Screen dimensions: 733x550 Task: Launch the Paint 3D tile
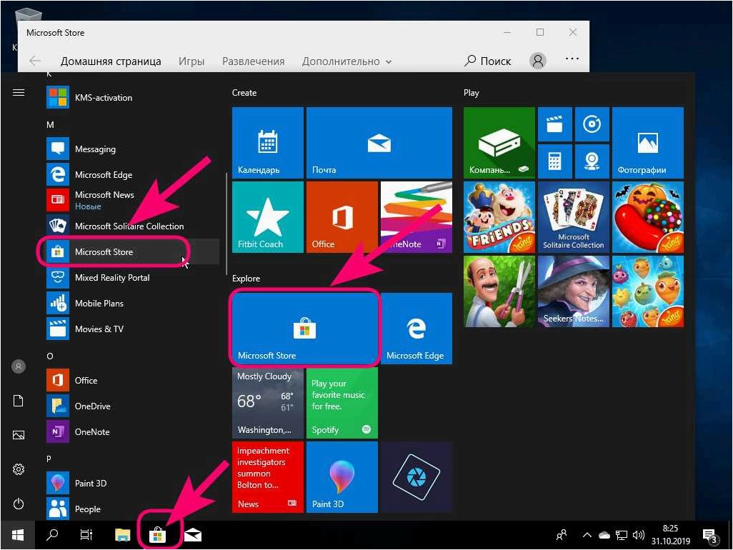click(x=342, y=477)
